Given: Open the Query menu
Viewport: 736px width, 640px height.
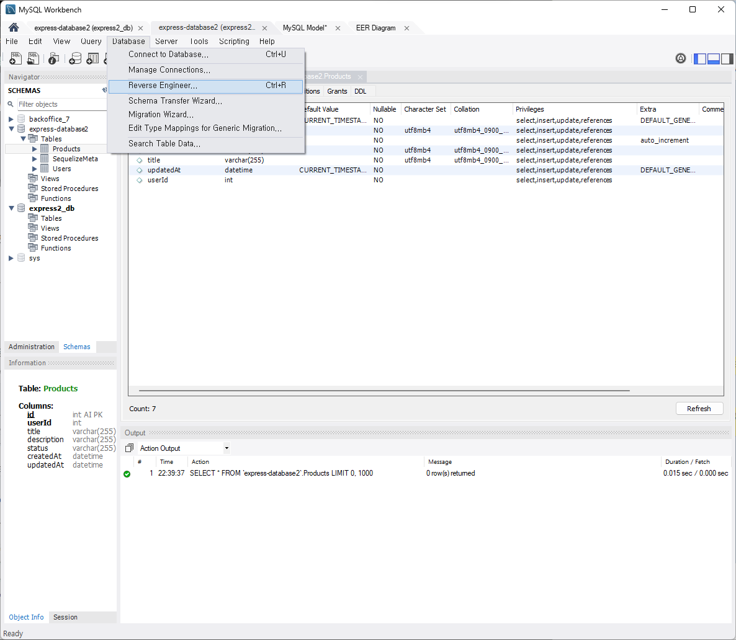Looking at the screenshot, I should pyautogui.click(x=91, y=42).
